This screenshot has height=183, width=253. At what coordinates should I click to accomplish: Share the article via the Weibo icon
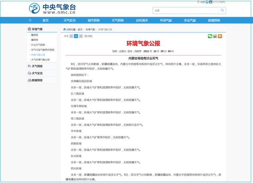[215, 36]
